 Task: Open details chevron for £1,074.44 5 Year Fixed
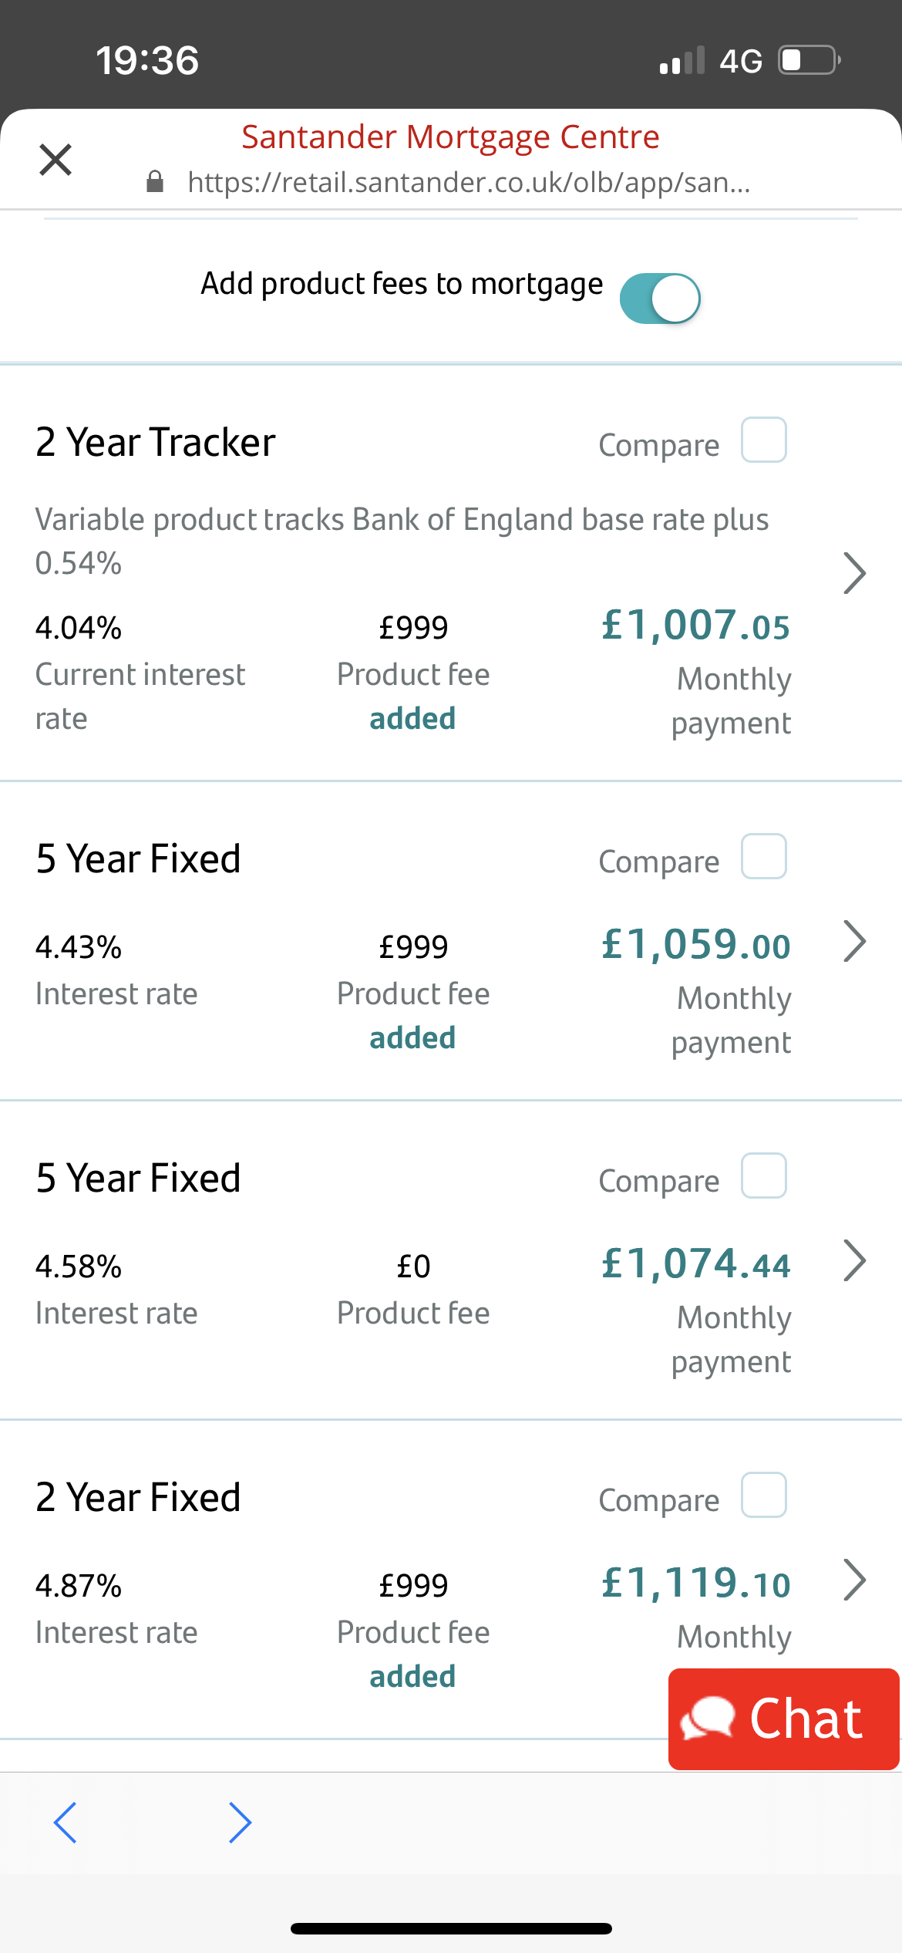[854, 1260]
